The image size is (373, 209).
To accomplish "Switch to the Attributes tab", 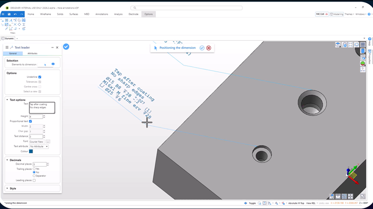I will click(33, 54).
